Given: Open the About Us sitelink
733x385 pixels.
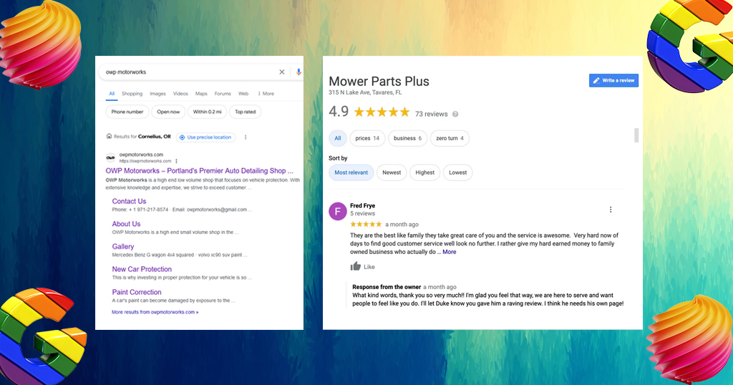Looking at the screenshot, I should tap(126, 224).
